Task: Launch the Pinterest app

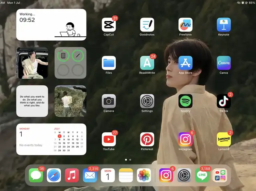Action: [x=147, y=140]
